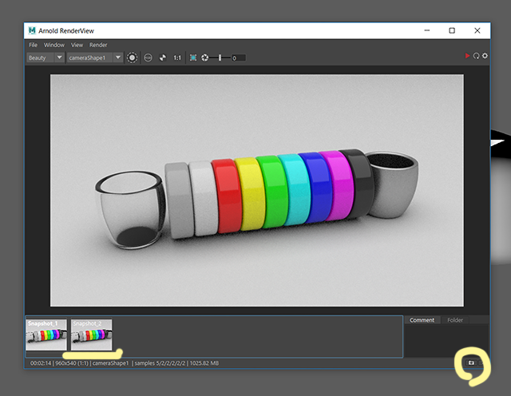Switch to the Comment tab

click(x=422, y=320)
